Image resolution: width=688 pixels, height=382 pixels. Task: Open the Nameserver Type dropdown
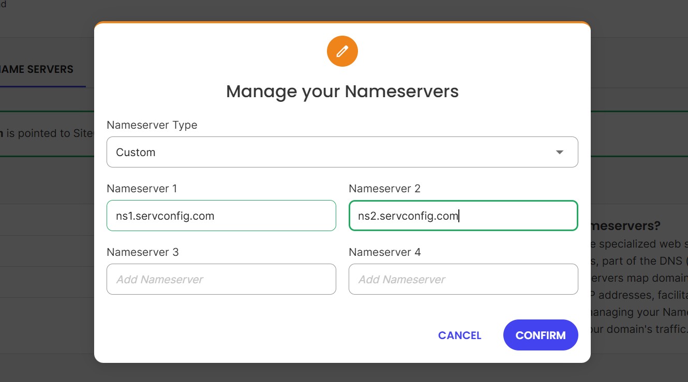click(342, 152)
